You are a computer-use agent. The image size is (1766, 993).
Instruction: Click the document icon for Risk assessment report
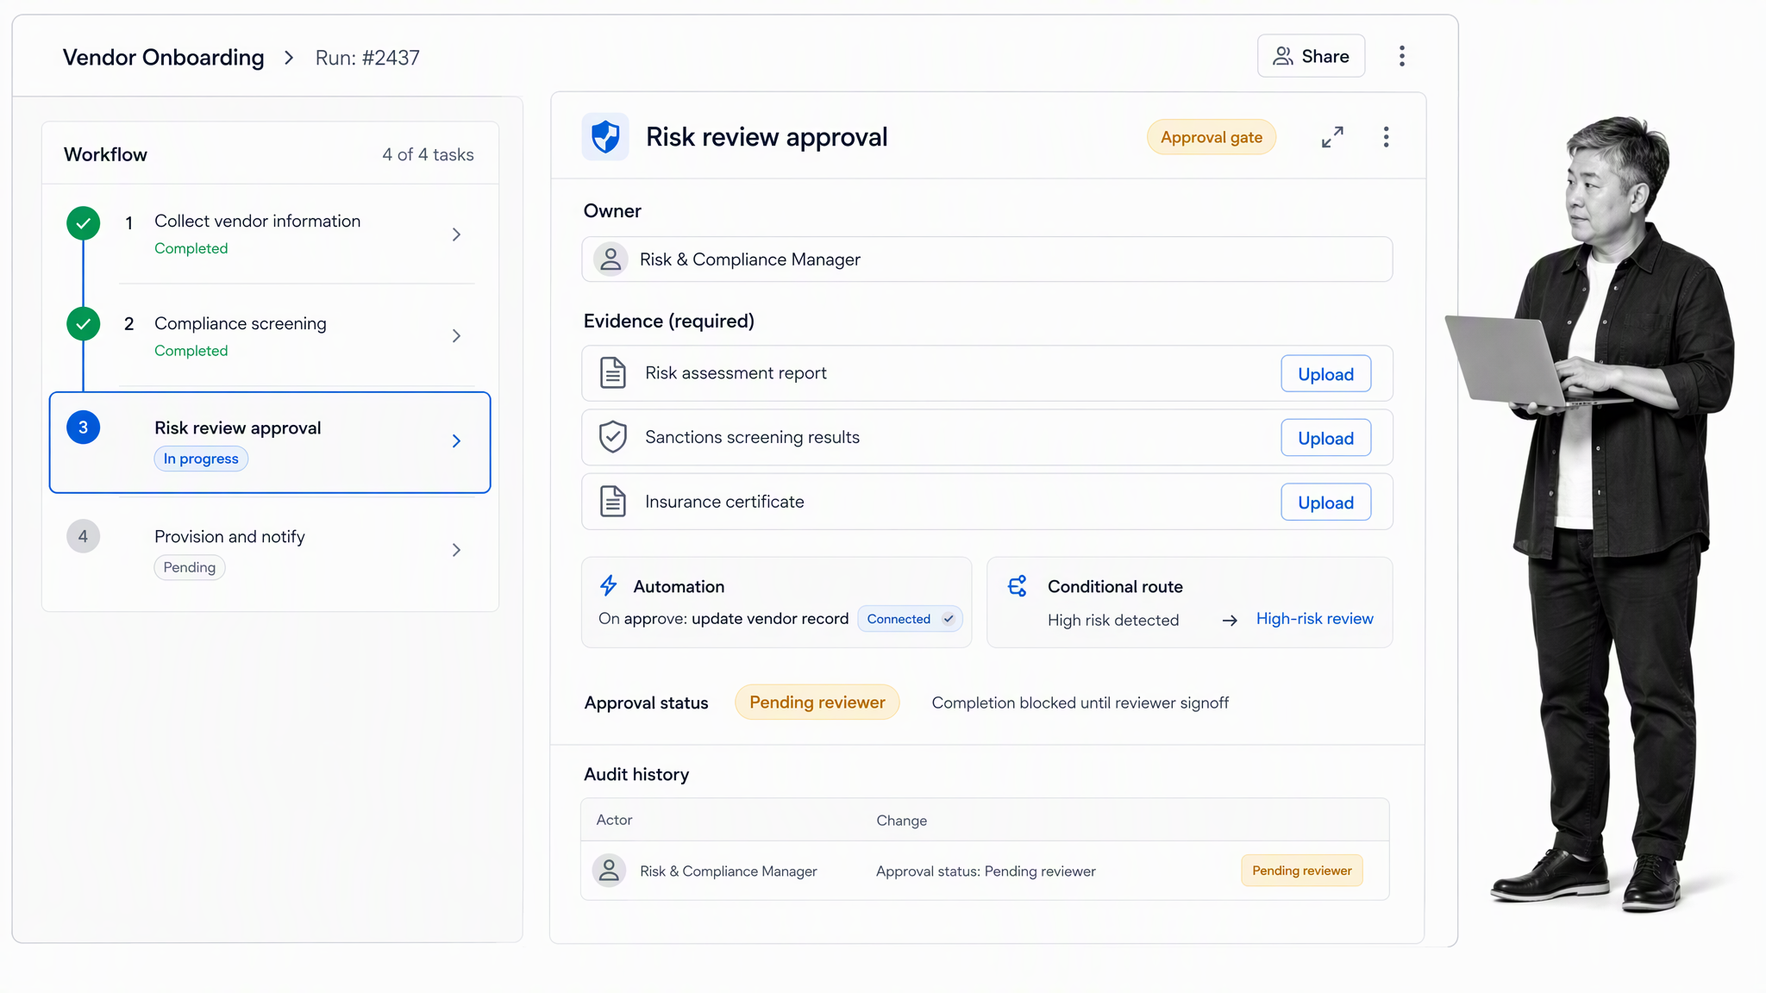[613, 373]
